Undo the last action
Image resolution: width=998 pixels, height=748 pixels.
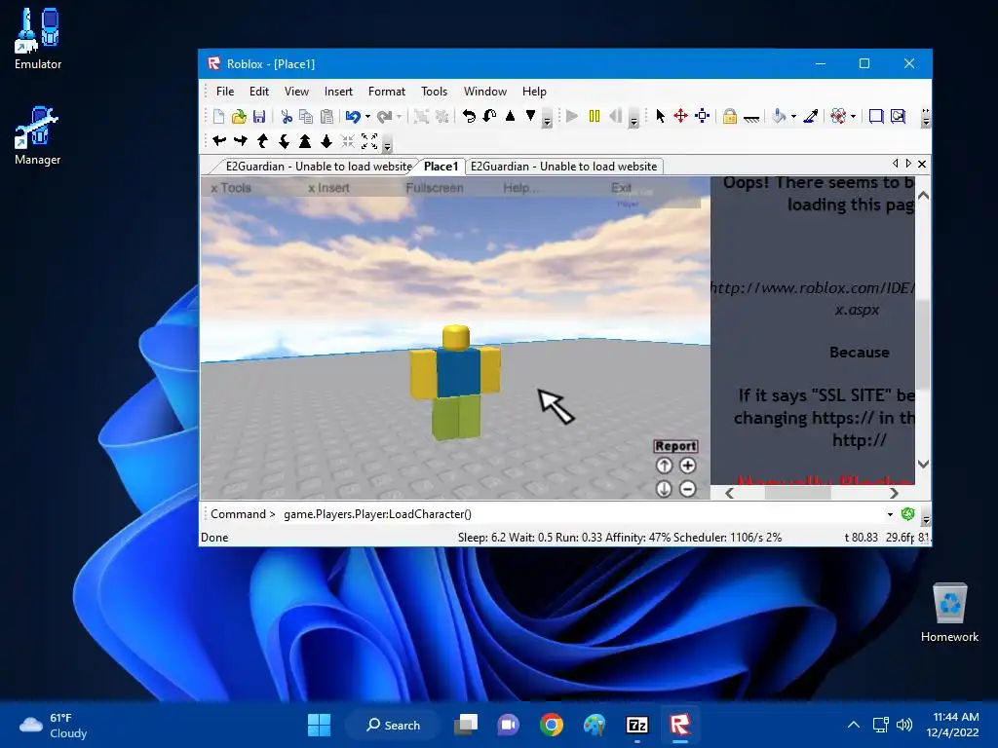click(353, 117)
